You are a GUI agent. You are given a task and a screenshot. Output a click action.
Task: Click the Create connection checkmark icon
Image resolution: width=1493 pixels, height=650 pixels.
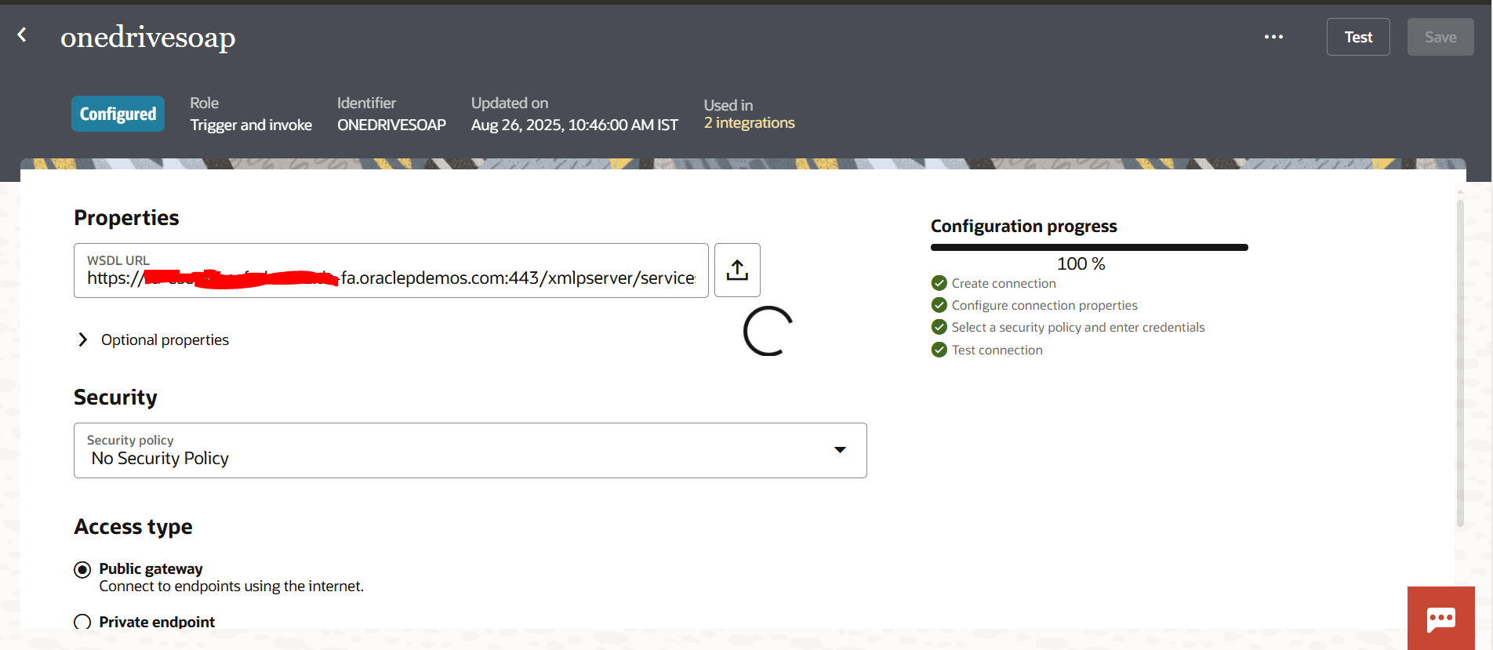(939, 283)
